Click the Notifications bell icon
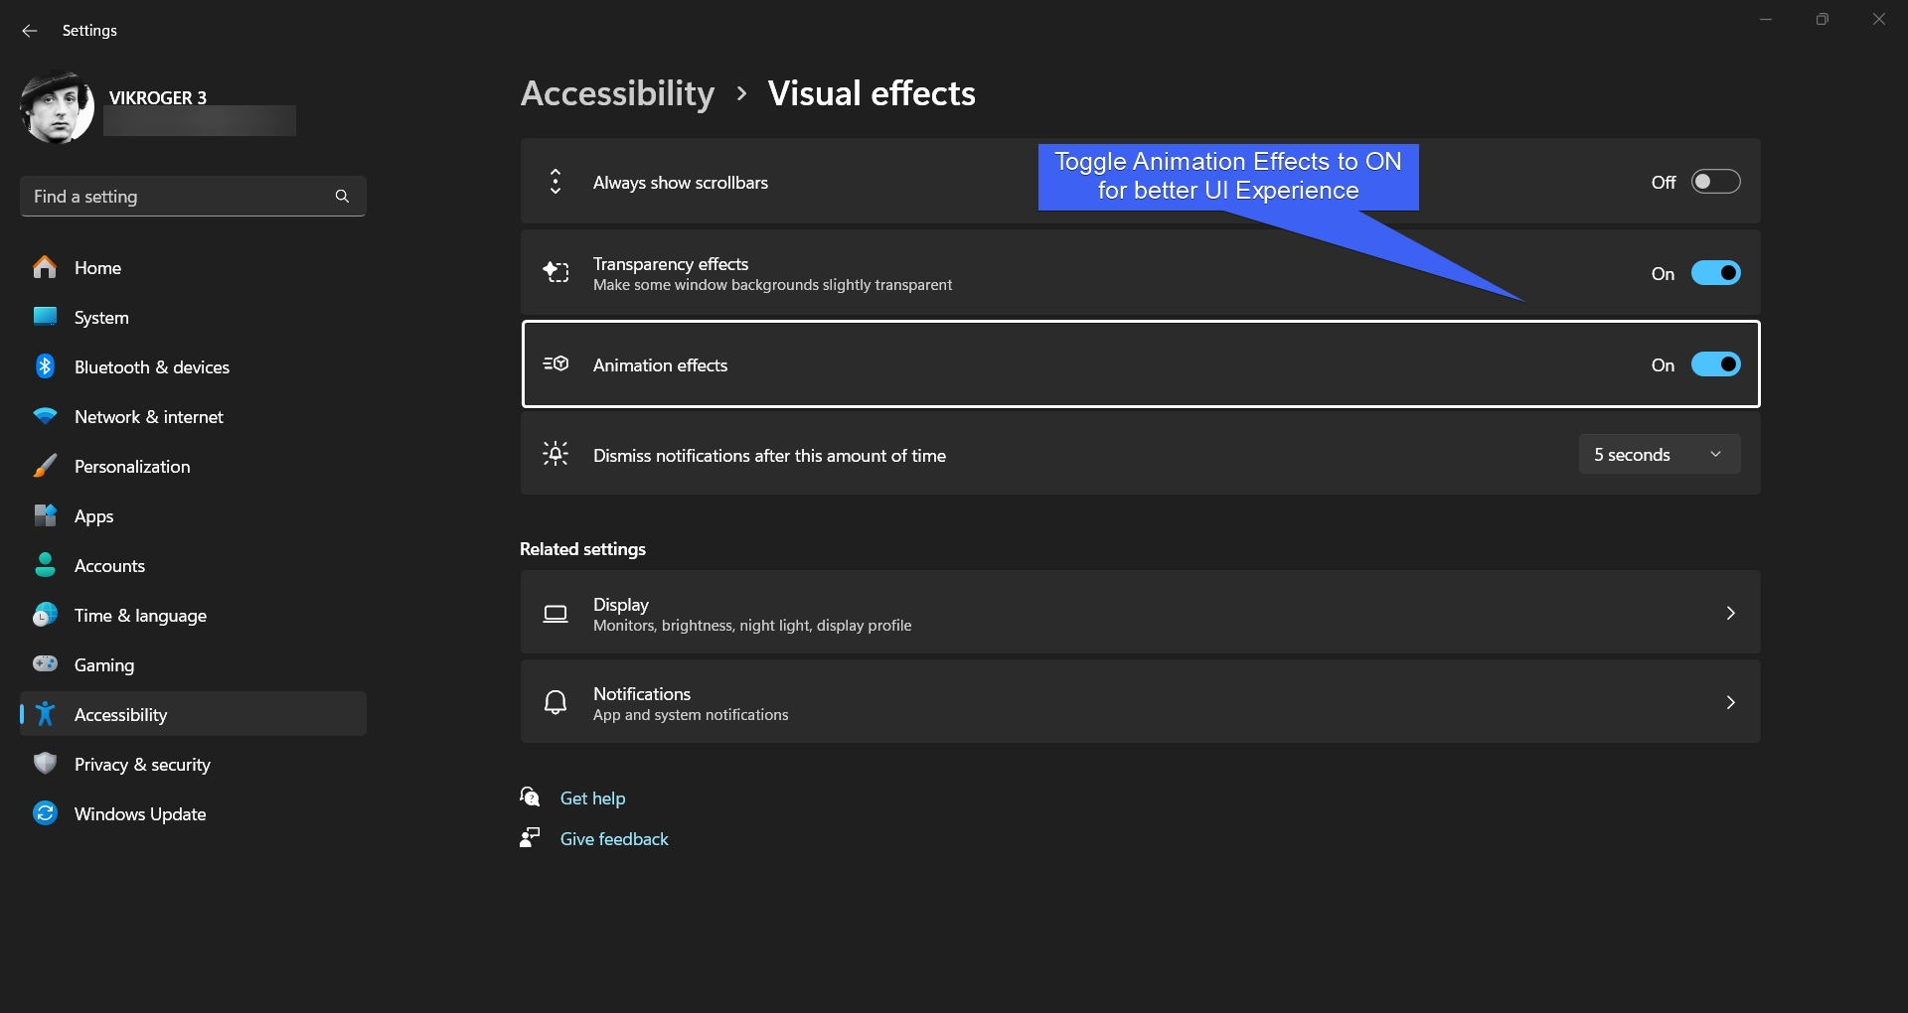This screenshot has width=1908, height=1013. click(x=556, y=703)
